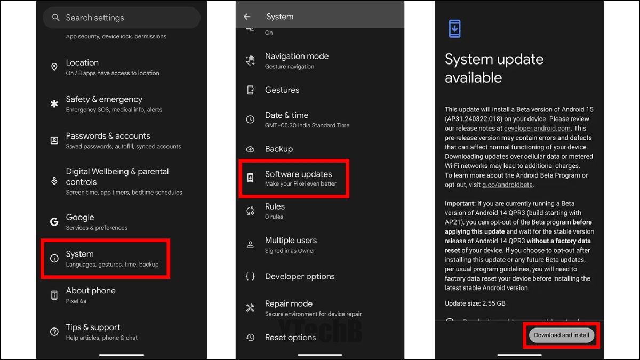Tap the Reset options history icon

click(x=251, y=337)
